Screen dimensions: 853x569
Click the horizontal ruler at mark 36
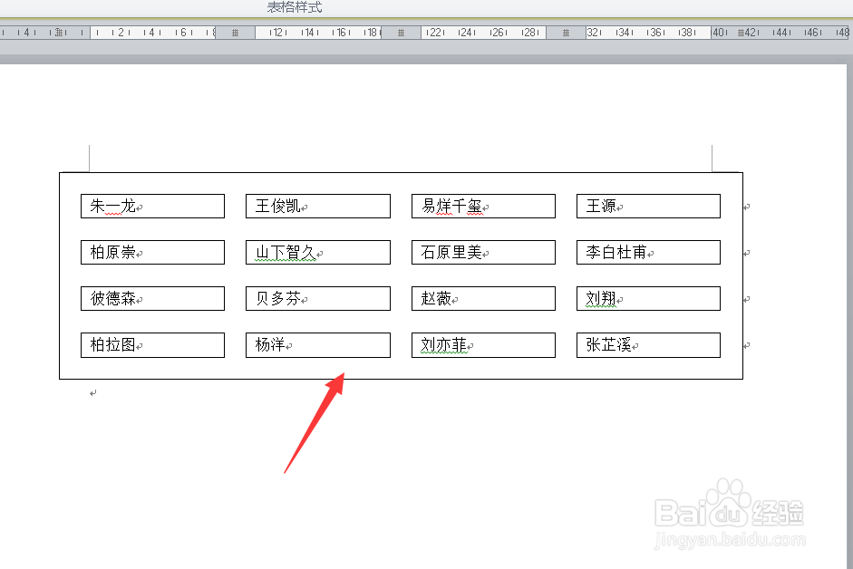pos(655,33)
